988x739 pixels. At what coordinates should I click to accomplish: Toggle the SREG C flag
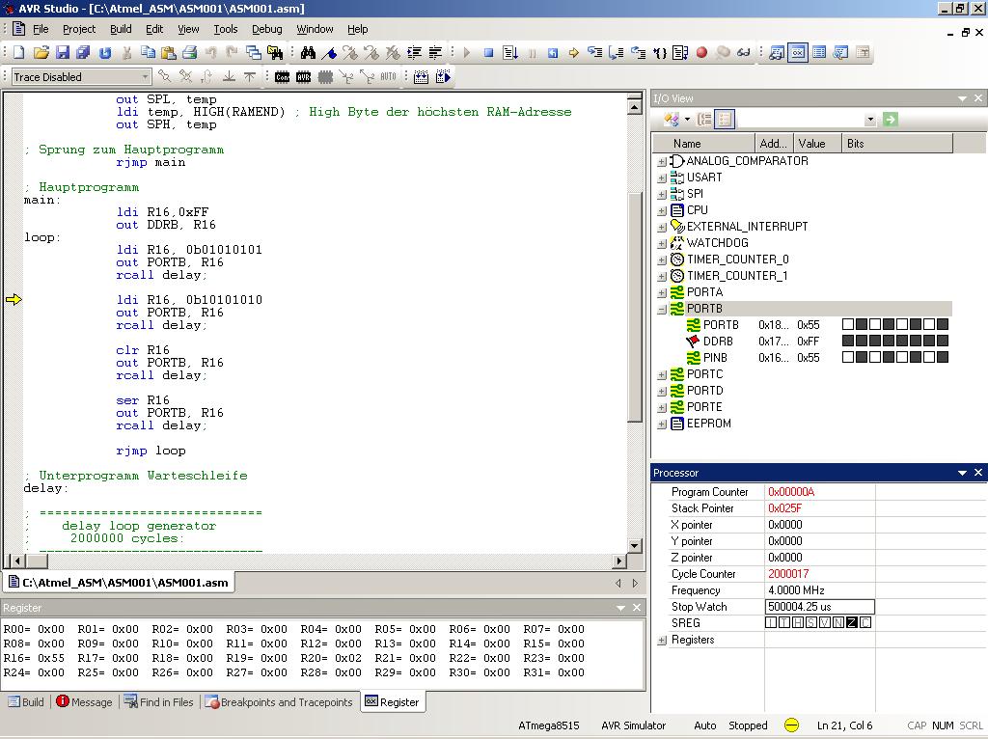pos(865,622)
